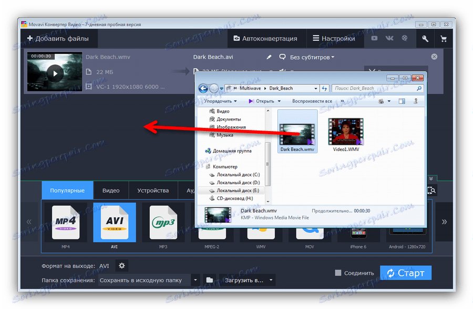
Task: Open the Упорядочить menu
Action: [220, 101]
